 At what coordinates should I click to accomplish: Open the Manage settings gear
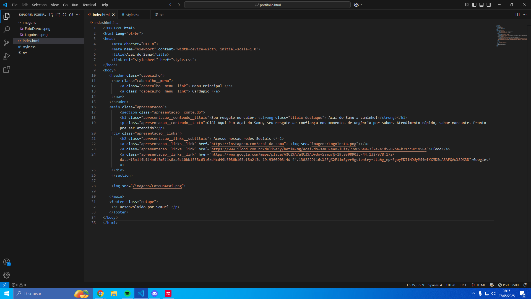(7, 275)
